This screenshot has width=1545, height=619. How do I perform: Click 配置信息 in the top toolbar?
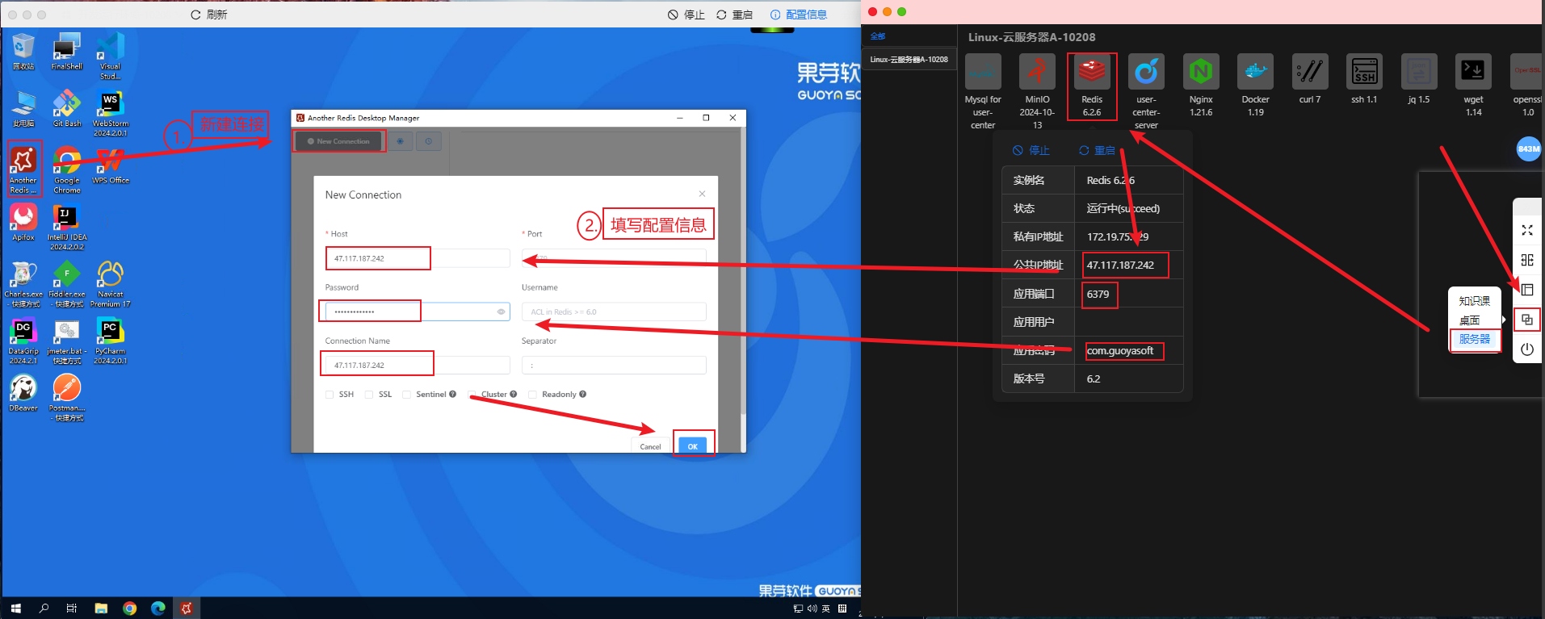[798, 15]
